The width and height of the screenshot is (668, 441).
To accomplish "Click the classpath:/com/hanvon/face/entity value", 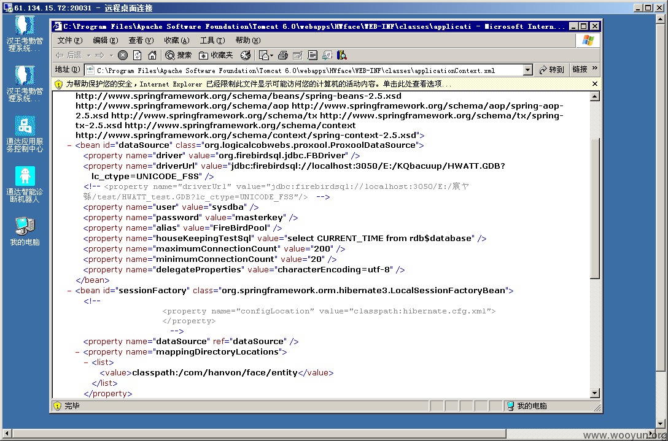I will 215,373.
